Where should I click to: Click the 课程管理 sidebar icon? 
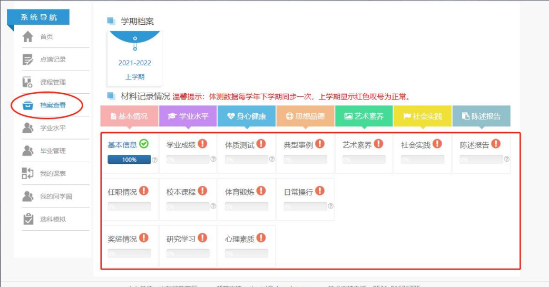point(28,82)
